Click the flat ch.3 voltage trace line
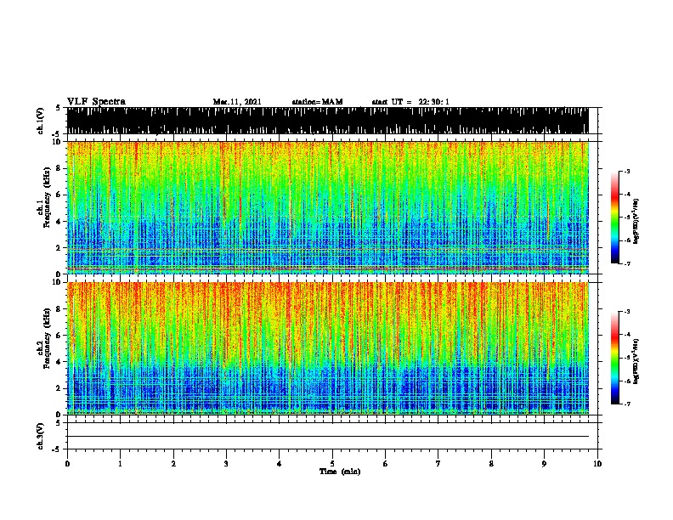The image size is (673, 520). (327, 437)
